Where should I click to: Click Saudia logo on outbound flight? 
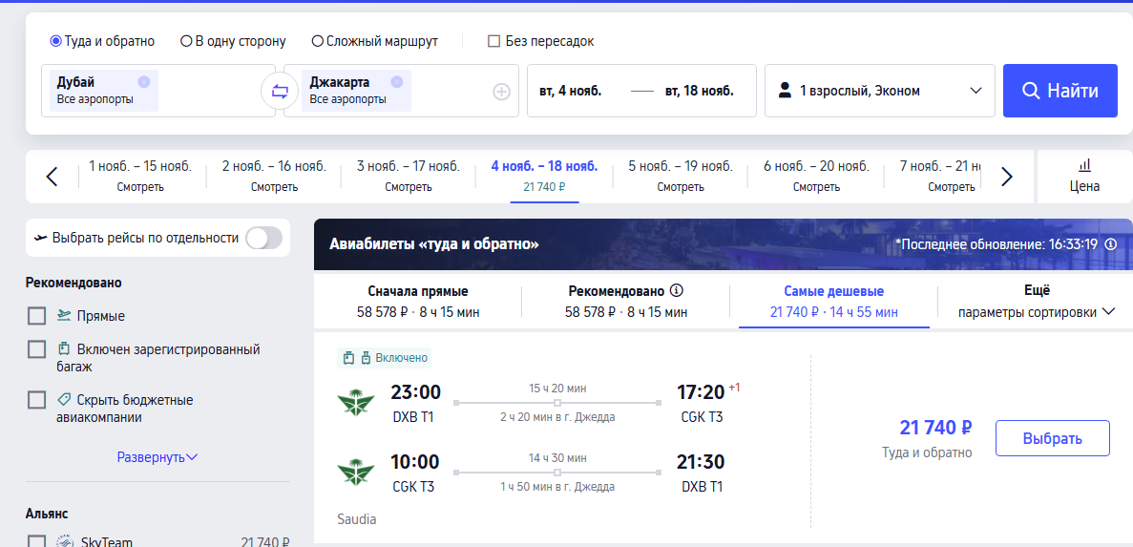tap(356, 403)
